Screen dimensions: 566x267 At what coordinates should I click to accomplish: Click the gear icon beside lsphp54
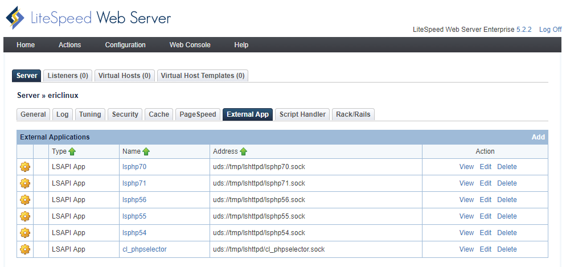(x=24, y=233)
